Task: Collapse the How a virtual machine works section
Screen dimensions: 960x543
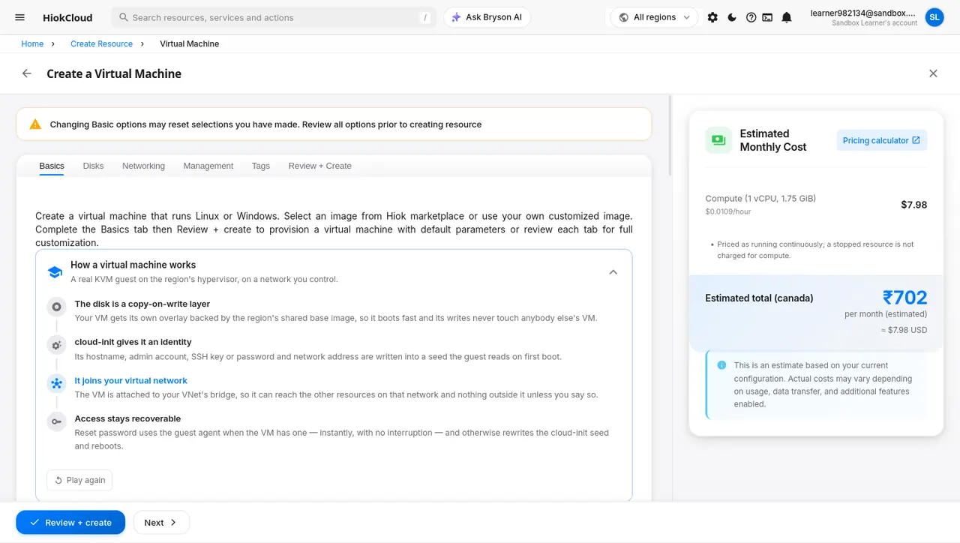Action: click(613, 272)
